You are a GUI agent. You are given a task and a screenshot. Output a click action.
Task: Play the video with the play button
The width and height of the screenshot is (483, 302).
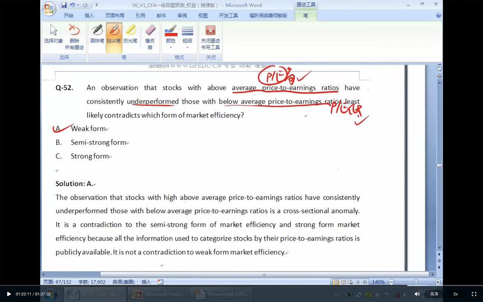pos(9,294)
